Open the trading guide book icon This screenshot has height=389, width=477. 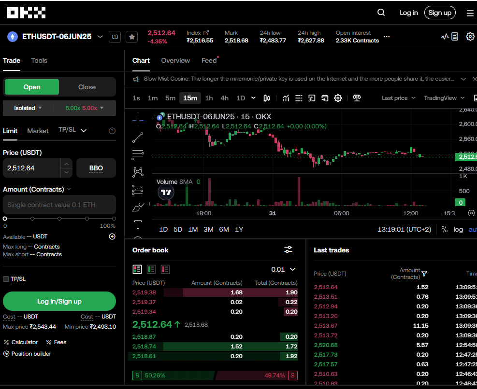(115, 37)
